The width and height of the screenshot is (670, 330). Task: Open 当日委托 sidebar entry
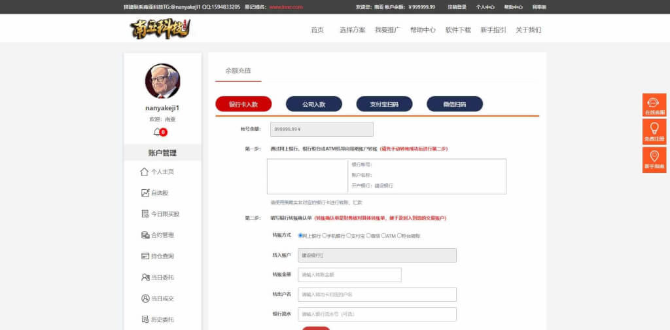coord(162,277)
